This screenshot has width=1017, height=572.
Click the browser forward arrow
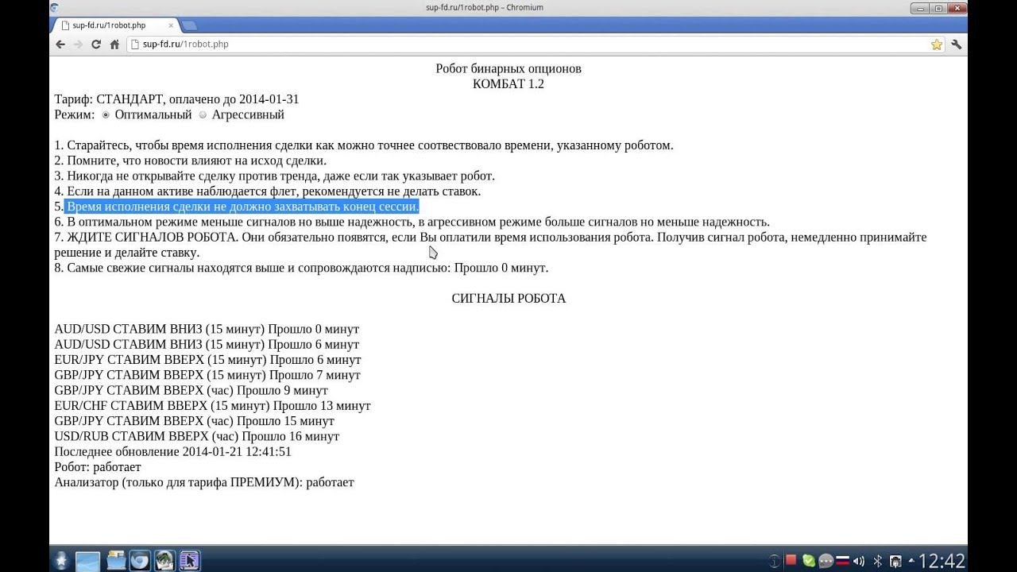[78, 44]
